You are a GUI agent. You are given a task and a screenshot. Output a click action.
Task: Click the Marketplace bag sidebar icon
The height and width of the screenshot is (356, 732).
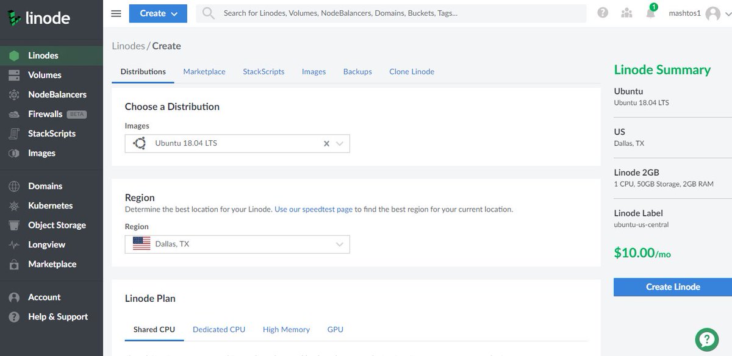pyautogui.click(x=15, y=264)
